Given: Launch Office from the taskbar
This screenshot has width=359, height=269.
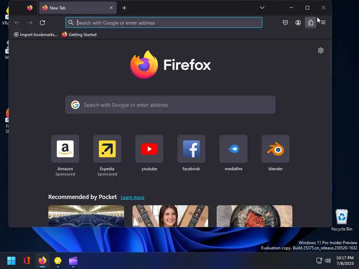Looking at the screenshot, I should pyautogui.click(x=27, y=261).
